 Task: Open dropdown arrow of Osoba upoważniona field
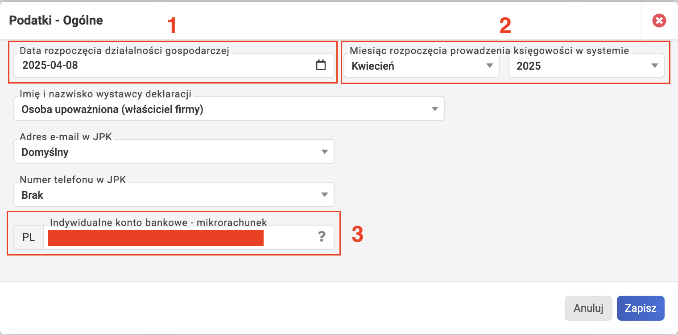pyautogui.click(x=435, y=109)
